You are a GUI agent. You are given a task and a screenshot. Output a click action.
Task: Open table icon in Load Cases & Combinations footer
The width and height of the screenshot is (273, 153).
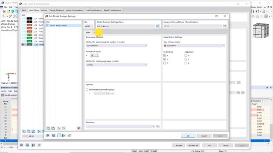pos(27,145)
